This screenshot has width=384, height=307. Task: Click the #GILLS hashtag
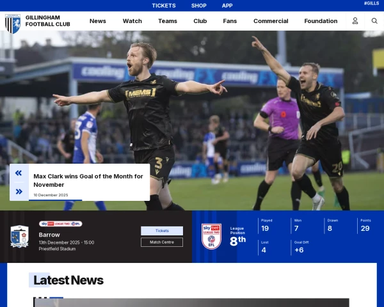point(371,3)
